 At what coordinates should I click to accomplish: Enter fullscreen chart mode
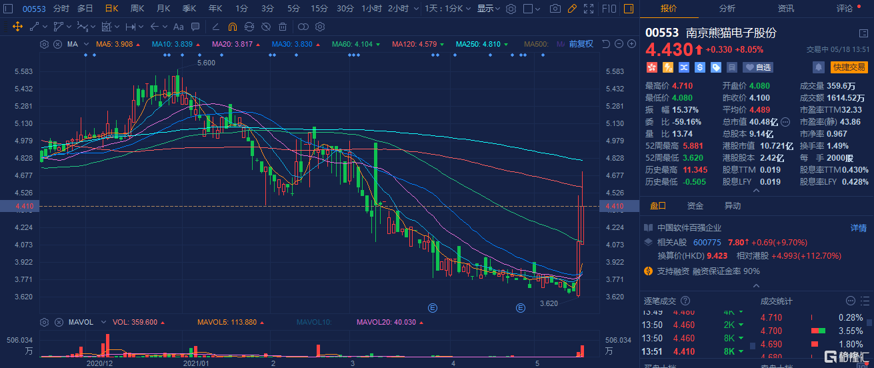589,9
